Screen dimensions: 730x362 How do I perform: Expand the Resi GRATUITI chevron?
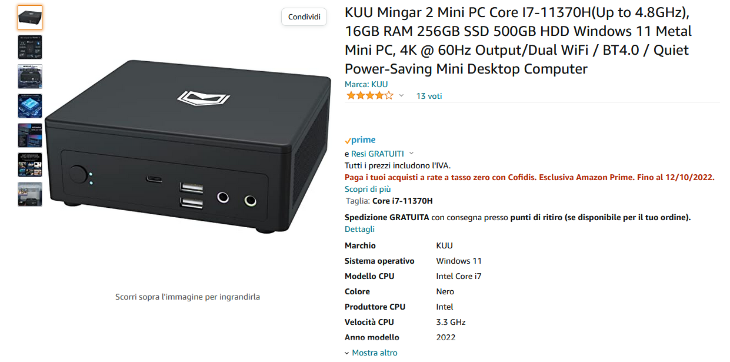(x=411, y=154)
